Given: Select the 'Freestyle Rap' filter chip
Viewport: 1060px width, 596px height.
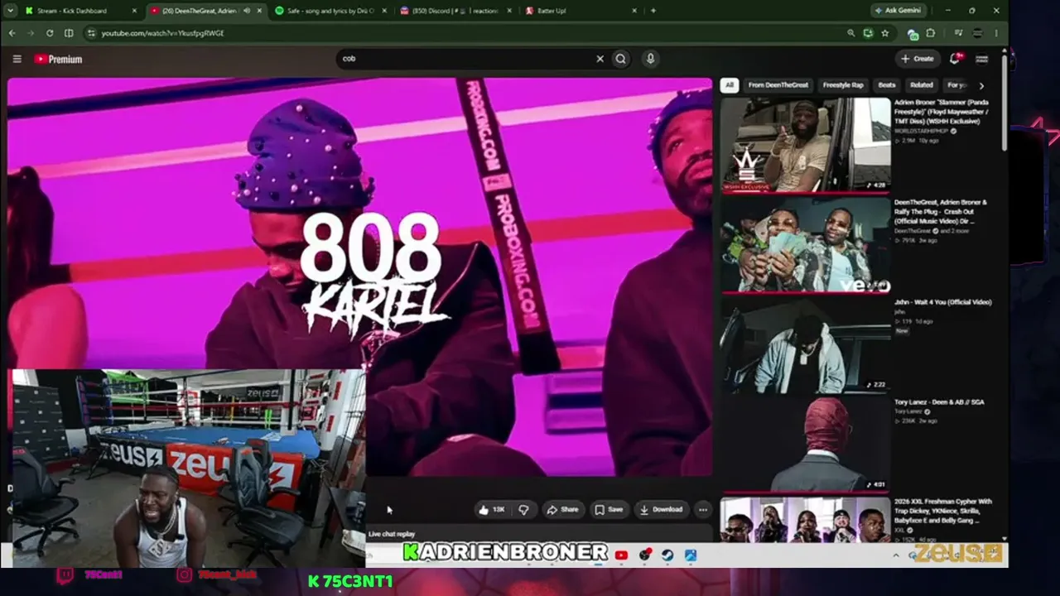Looking at the screenshot, I should [843, 85].
